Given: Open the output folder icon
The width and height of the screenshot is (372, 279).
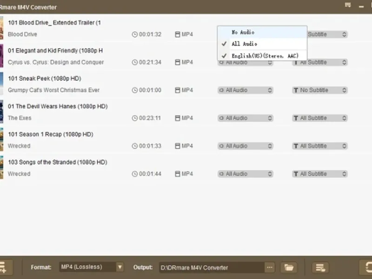Looking at the screenshot, I should (289, 268).
